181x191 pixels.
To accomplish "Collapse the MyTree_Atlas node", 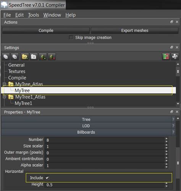I will click(4, 84).
